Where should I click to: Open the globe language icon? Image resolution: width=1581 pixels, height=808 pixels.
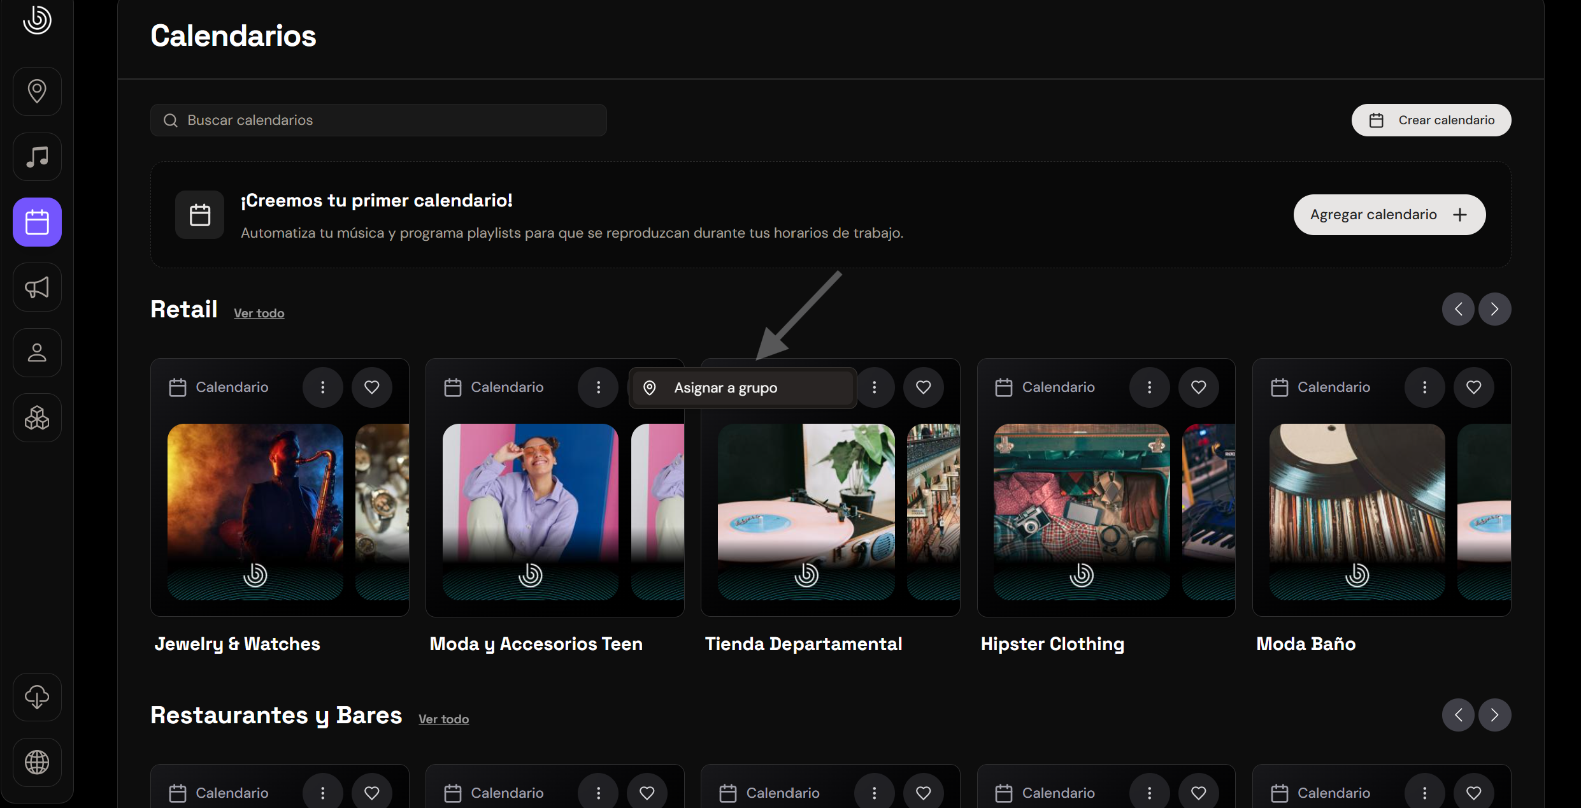(x=37, y=762)
